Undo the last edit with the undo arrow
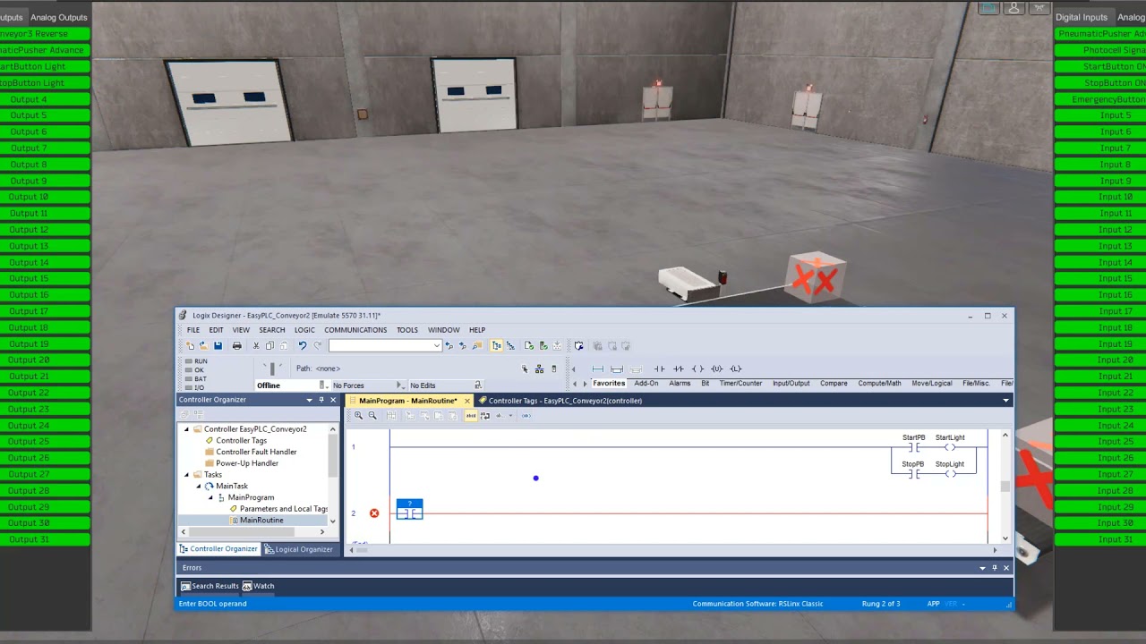 pyautogui.click(x=303, y=345)
